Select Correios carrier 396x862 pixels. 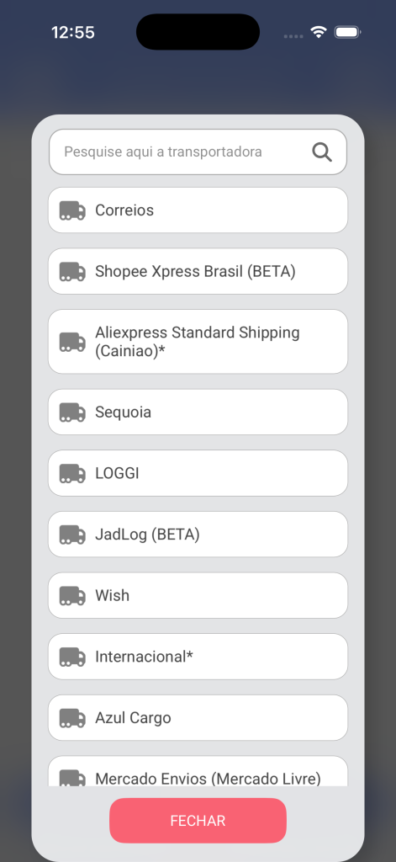click(198, 210)
